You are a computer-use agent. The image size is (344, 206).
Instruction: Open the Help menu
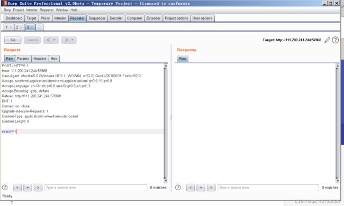74,10
